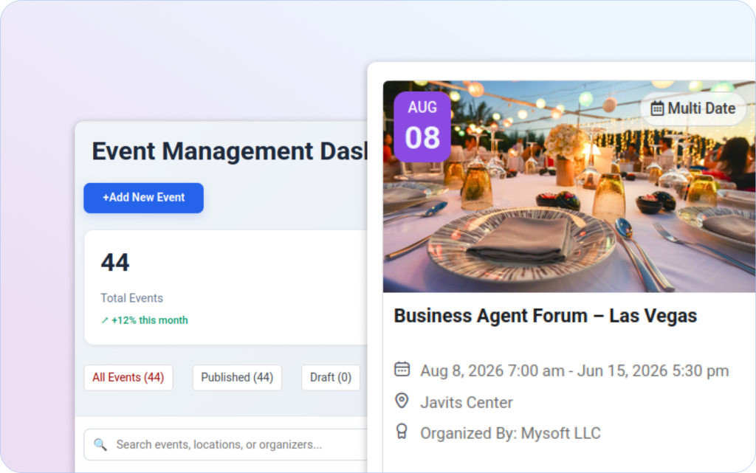The height and width of the screenshot is (473, 756).
Task: Click Organized By: Mysoft LLC text
Action: point(511,433)
